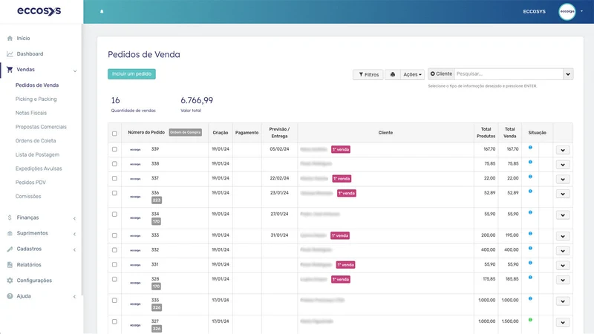The height and width of the screenshot is (334, 594).
Task: Open Notas Fiscais
Action: pyautogui.click(x=31, y=113)
